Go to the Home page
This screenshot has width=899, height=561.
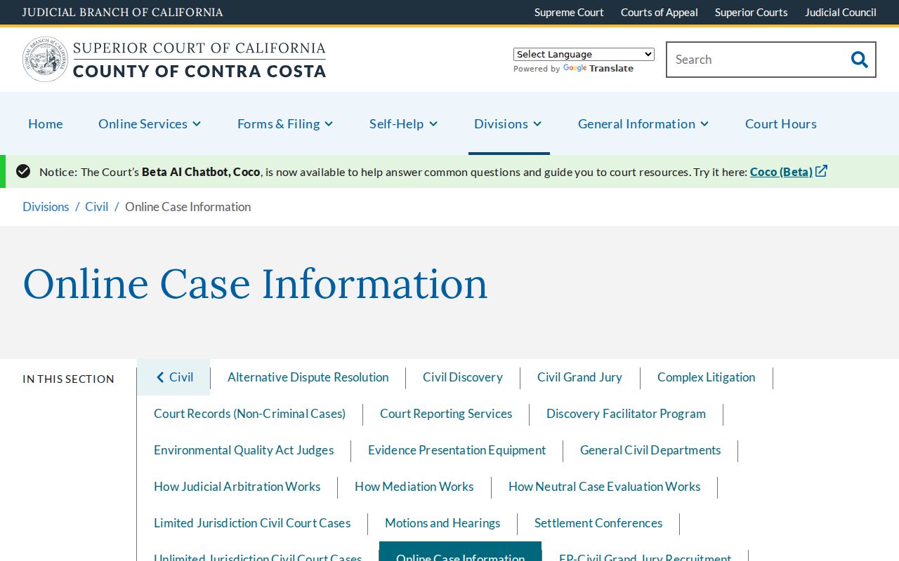[46, 123]
